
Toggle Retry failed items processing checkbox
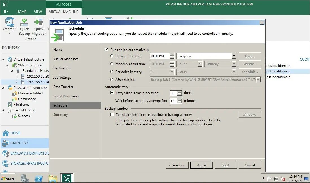[x=112, y=92]
